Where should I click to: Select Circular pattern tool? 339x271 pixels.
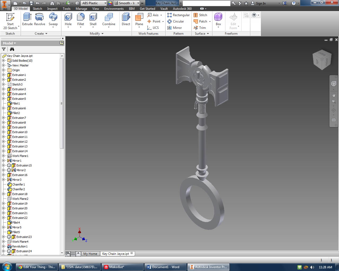click(176, 21)
